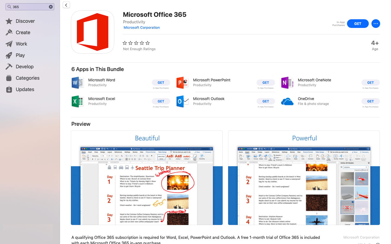Click the Categories stack icon
This screenshot has width=391, height=244.
9,78
